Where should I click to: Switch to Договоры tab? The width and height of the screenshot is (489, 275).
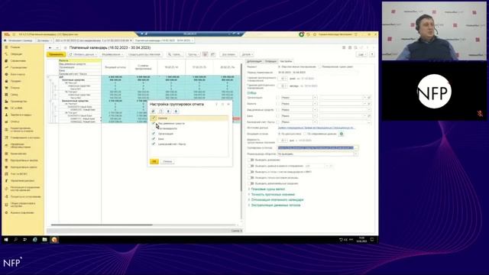(x=44, y=40)
